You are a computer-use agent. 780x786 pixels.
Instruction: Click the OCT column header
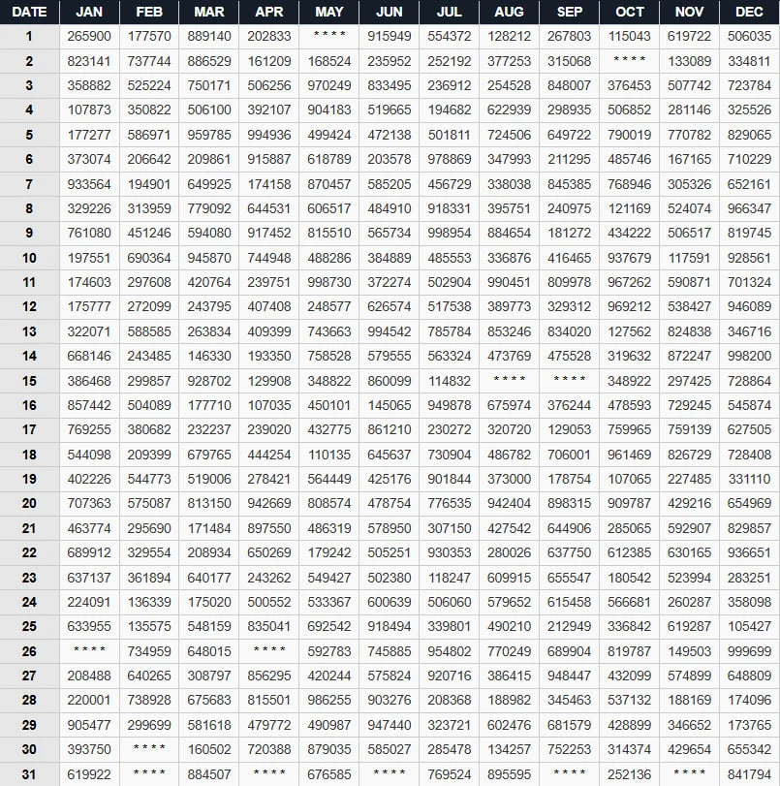pos(629,12)
